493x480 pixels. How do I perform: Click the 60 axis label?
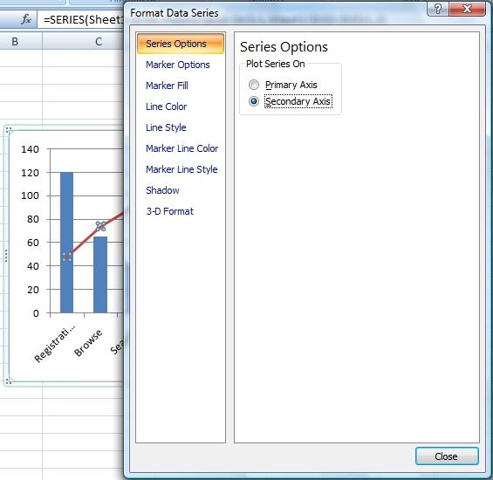(32, 243)
